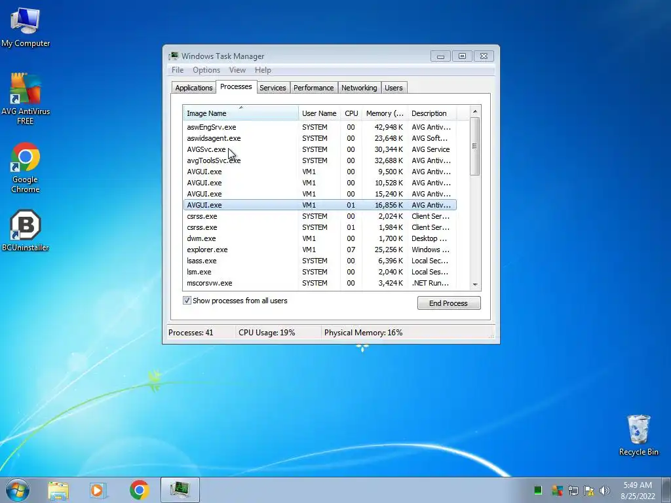
Task: Select dwm.exe process row
Action: pyautogui.click(x=320, y=238)
